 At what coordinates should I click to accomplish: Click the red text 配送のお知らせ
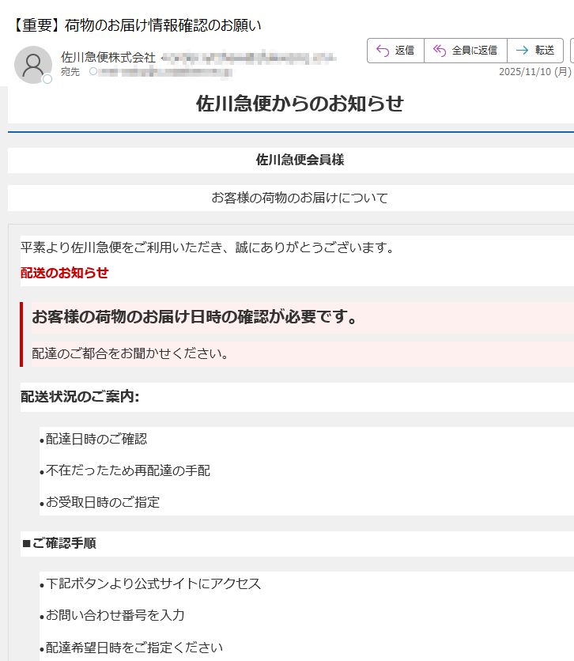coord(65,273)
